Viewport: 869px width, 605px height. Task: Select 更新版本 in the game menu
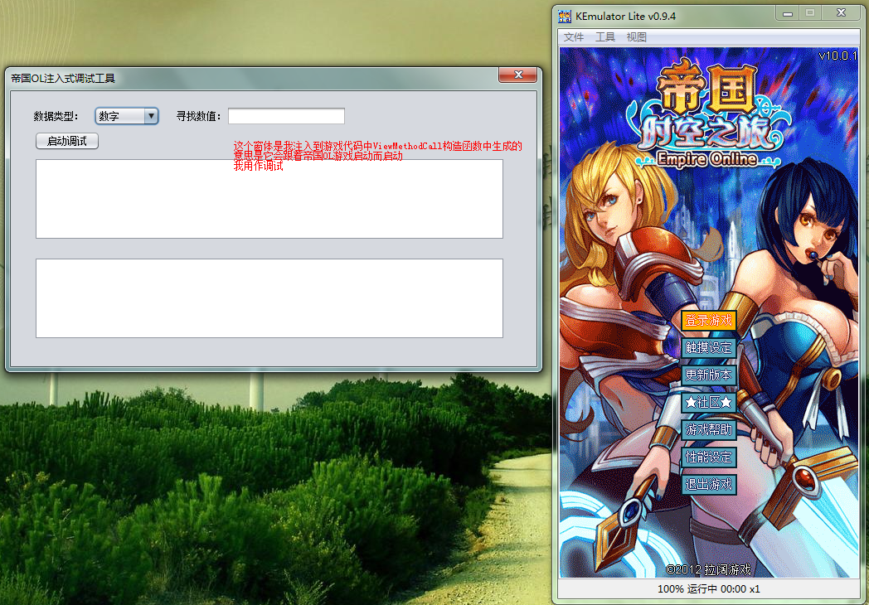click(x=708, y=375)
